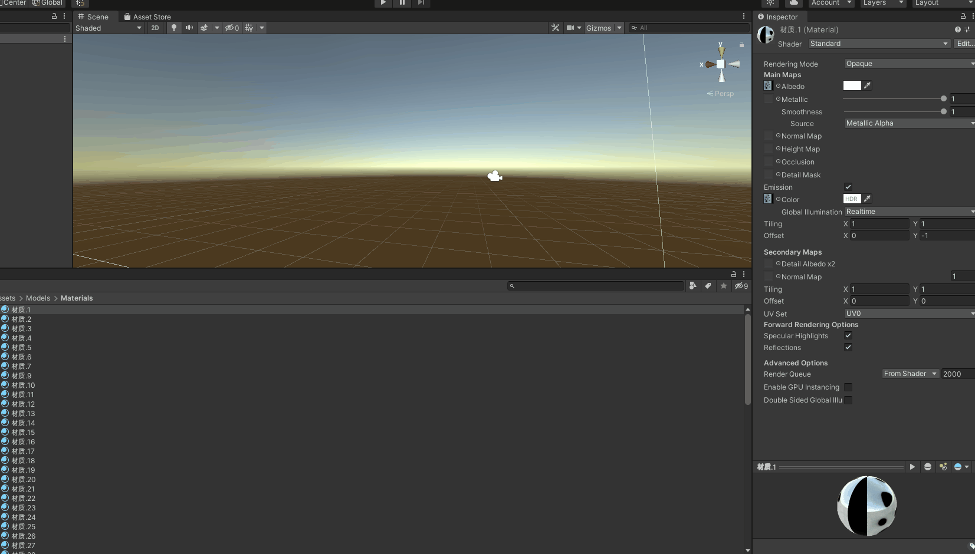
Task: Click the Project panel search field
Action: point(596,286)
